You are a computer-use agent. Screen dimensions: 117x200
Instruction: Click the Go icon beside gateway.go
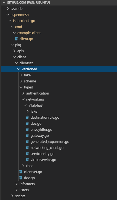(x=27, y=135)
